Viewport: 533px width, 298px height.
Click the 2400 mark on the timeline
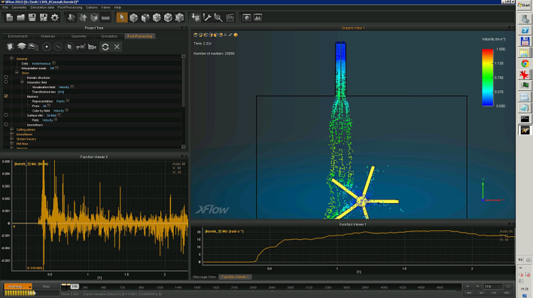pos(252,287)
